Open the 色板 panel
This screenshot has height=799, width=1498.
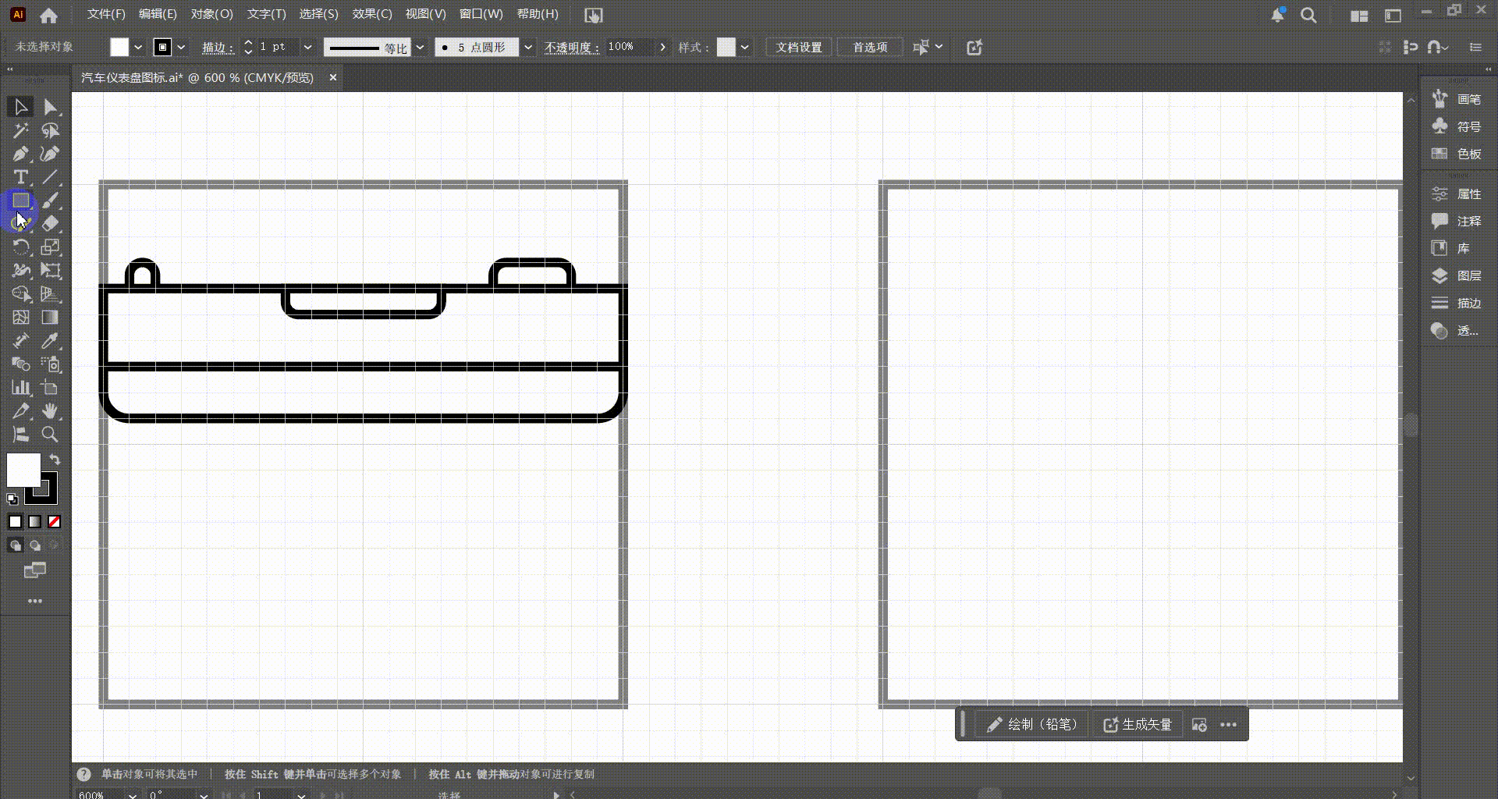1457,154
